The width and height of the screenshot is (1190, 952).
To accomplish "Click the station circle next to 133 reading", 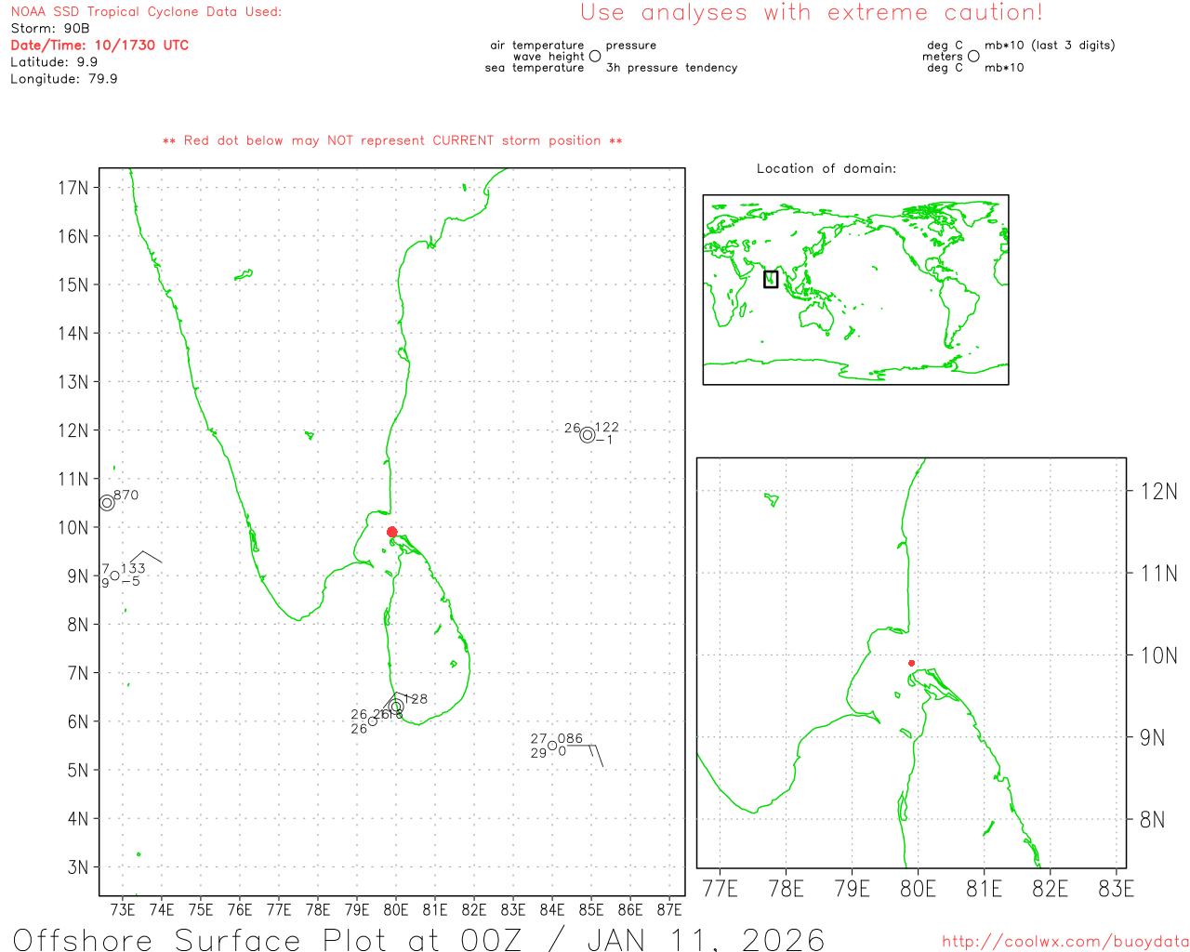I will click(x=115, y=575).
